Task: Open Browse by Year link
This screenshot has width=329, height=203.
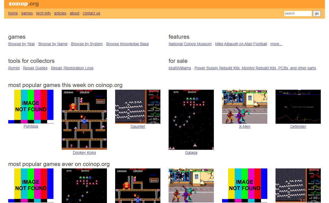Action: [21, 44]
